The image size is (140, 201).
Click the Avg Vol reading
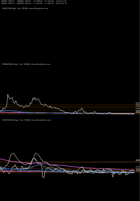coord(61,1)
